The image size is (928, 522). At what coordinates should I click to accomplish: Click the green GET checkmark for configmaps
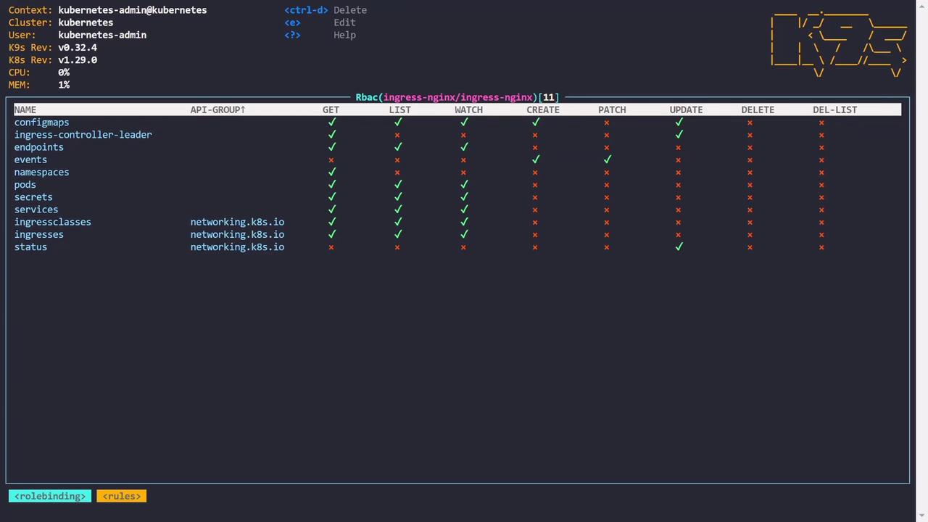pyautogui.click(x=332, y=122)
